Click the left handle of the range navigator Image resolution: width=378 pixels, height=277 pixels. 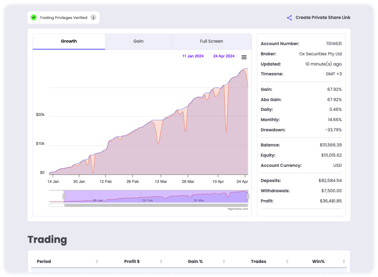click(64, 196)
